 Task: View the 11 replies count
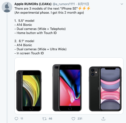click(x=22, y=119)
